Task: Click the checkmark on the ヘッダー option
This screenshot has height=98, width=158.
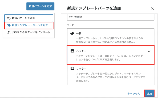Action: click(x=149, y=51)
